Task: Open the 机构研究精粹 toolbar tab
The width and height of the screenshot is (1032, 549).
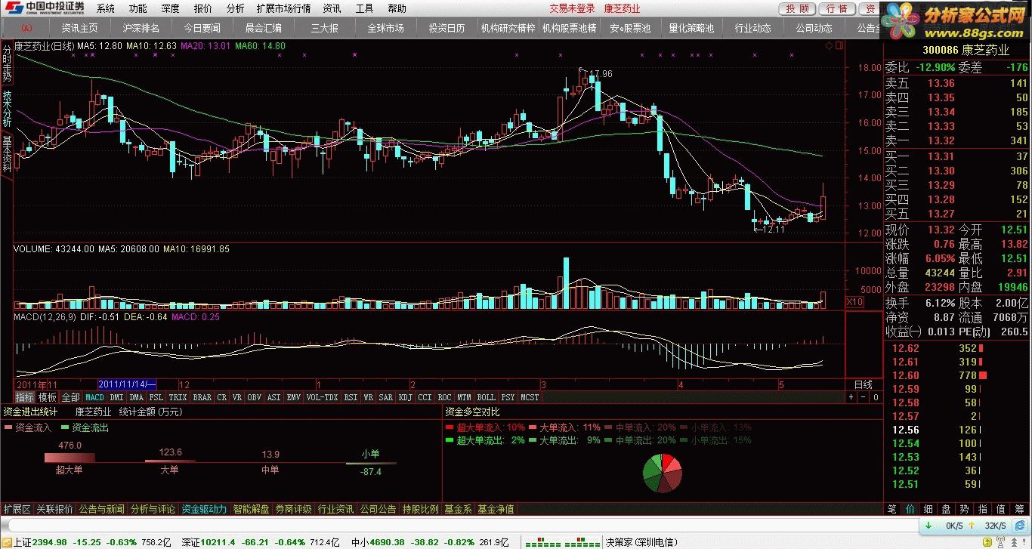Action: click(508, 28)
